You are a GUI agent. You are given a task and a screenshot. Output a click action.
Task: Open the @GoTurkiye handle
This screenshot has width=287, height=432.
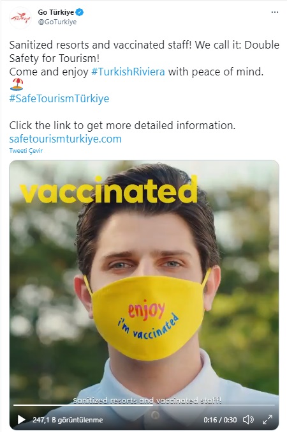pyautogui.click(x=57, y=22)
